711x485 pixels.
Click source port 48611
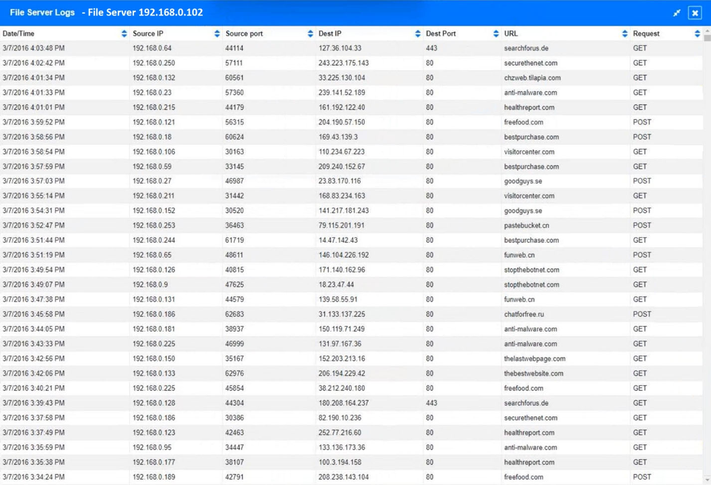coord(234,255)
